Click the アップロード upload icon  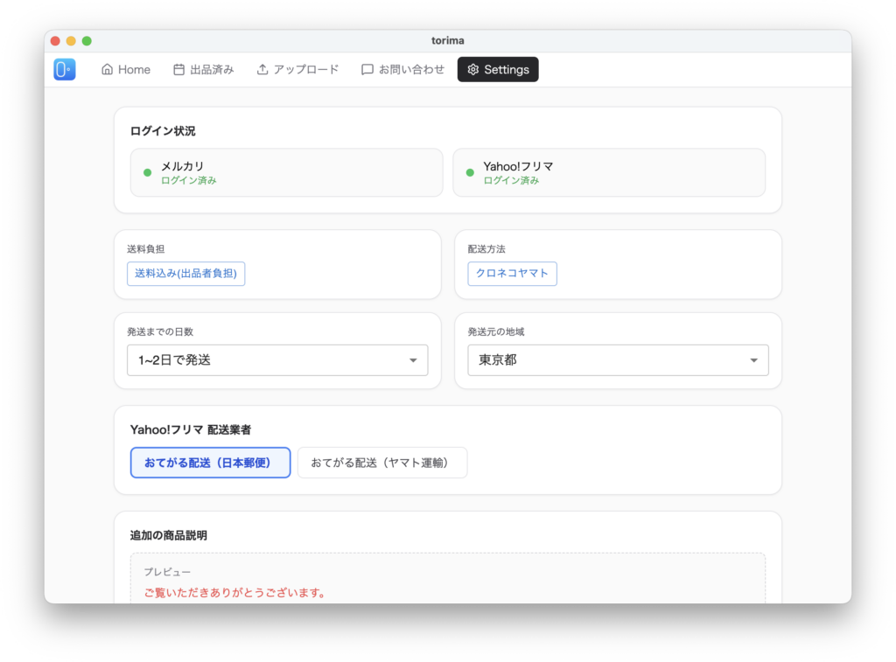[x=262, y=70]
